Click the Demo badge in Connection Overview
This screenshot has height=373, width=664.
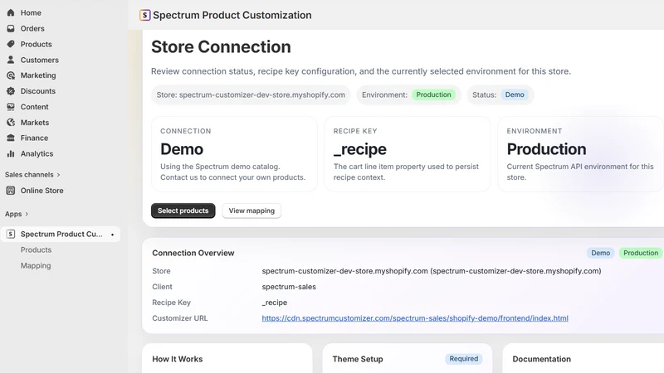click(x=600, y=253)
